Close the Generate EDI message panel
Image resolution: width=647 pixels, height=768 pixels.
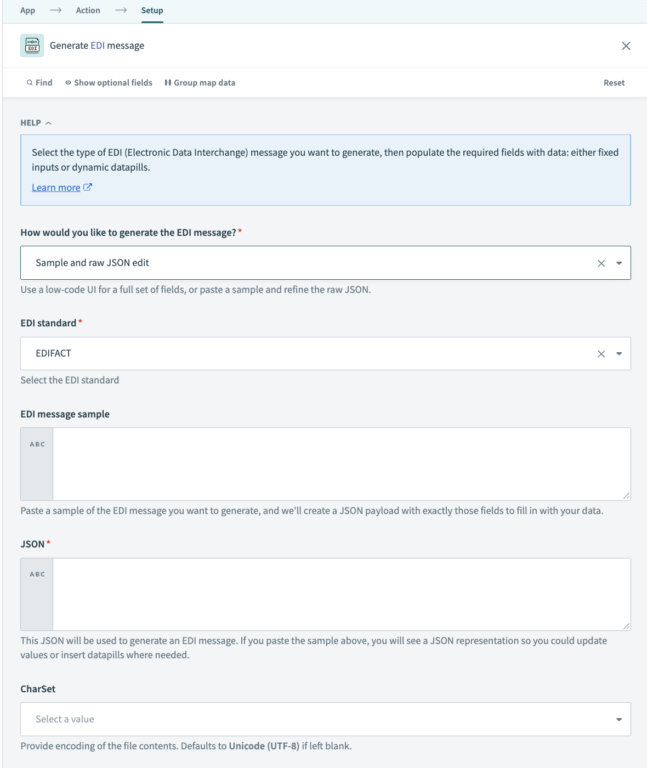point(626,46)
